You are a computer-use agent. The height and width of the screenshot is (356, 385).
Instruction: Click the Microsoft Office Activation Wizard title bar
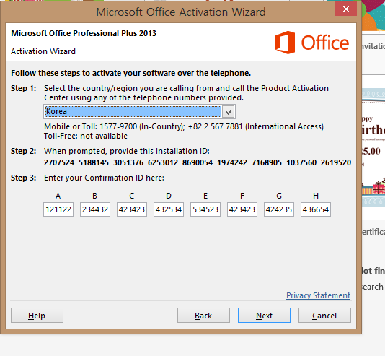[x=181, y=12]
